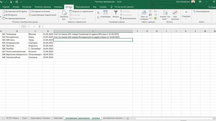Open the quick access toolbar customize dropdown
Image resolution: width=216 pixels, height=121 pixels.
pyautogui.click(x=21, y=2)
